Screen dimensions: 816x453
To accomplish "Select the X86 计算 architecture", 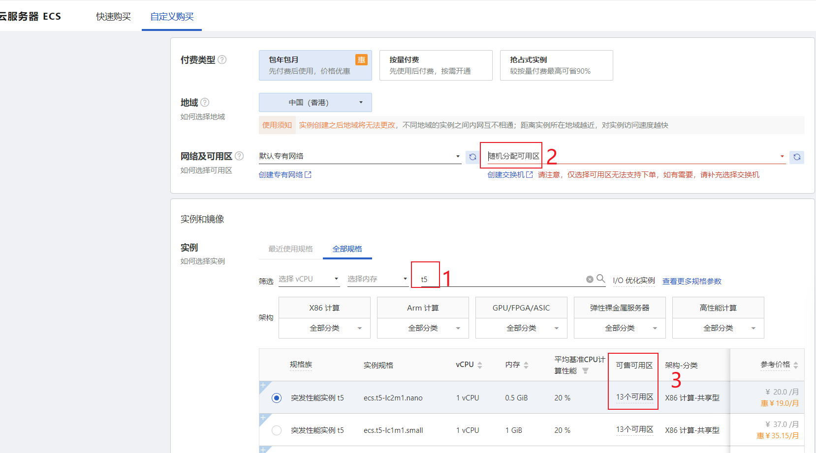I will coord(324,308).
